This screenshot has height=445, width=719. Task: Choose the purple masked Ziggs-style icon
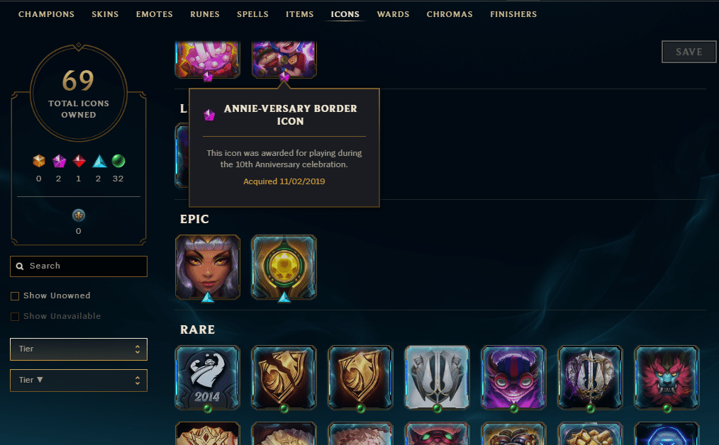(x=513, y=377)
